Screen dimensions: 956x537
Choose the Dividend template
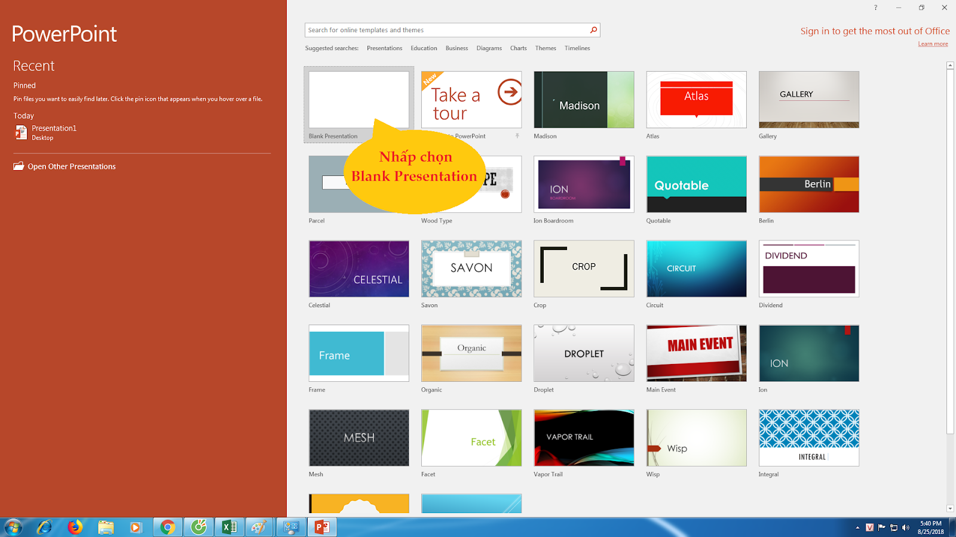tap(809, 268)
